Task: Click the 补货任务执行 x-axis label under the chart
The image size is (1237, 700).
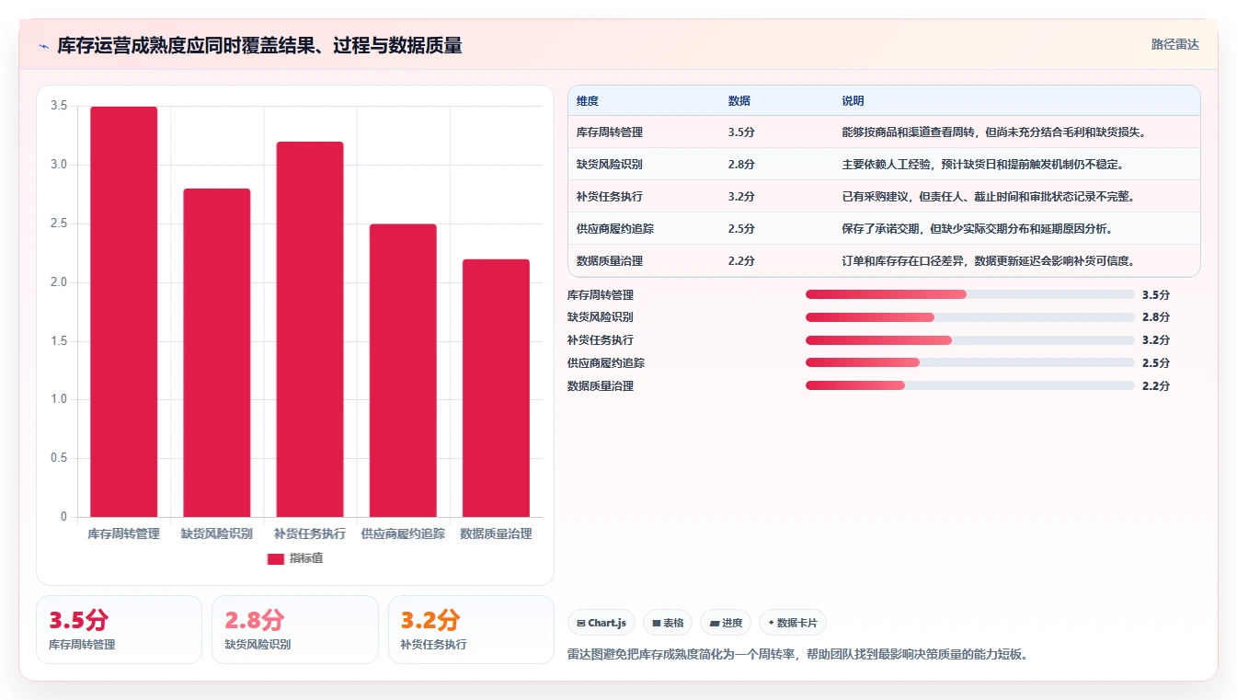Action: (310, 534)
